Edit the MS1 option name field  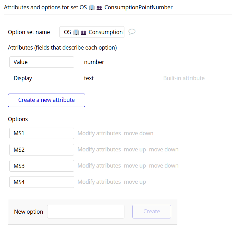pyautogui.click(x=42, y=133)
